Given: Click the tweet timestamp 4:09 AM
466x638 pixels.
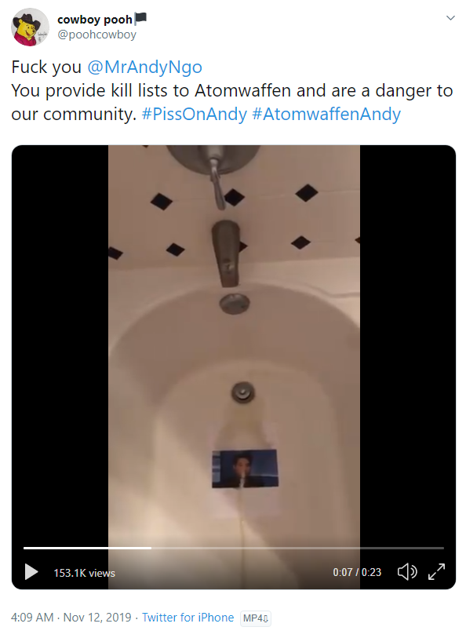Looking at the screenshot, I should point(32,618).
